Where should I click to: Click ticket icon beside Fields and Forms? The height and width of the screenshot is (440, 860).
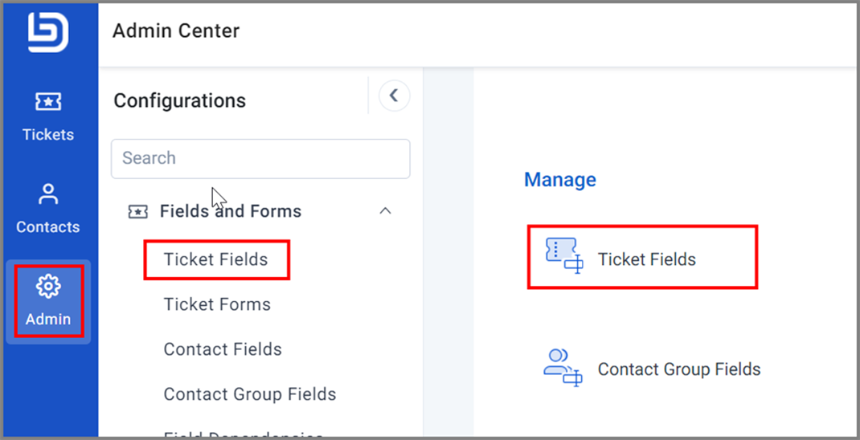tap(137, 211)
